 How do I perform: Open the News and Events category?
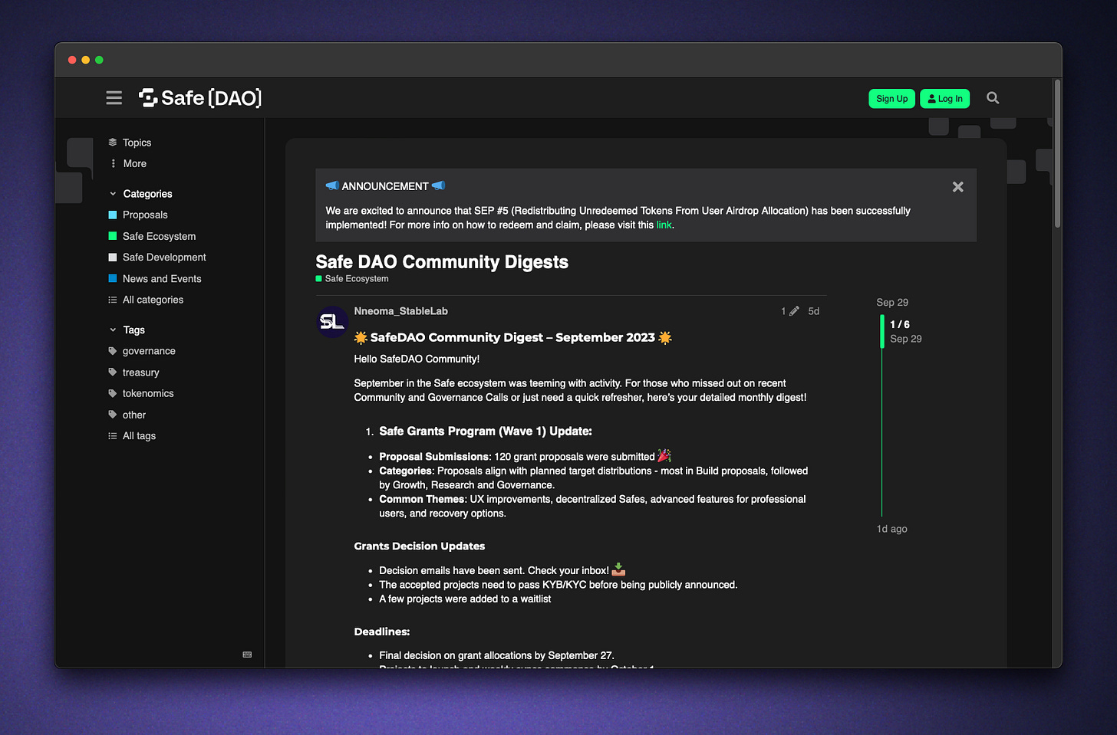click(x=162, y=278)
